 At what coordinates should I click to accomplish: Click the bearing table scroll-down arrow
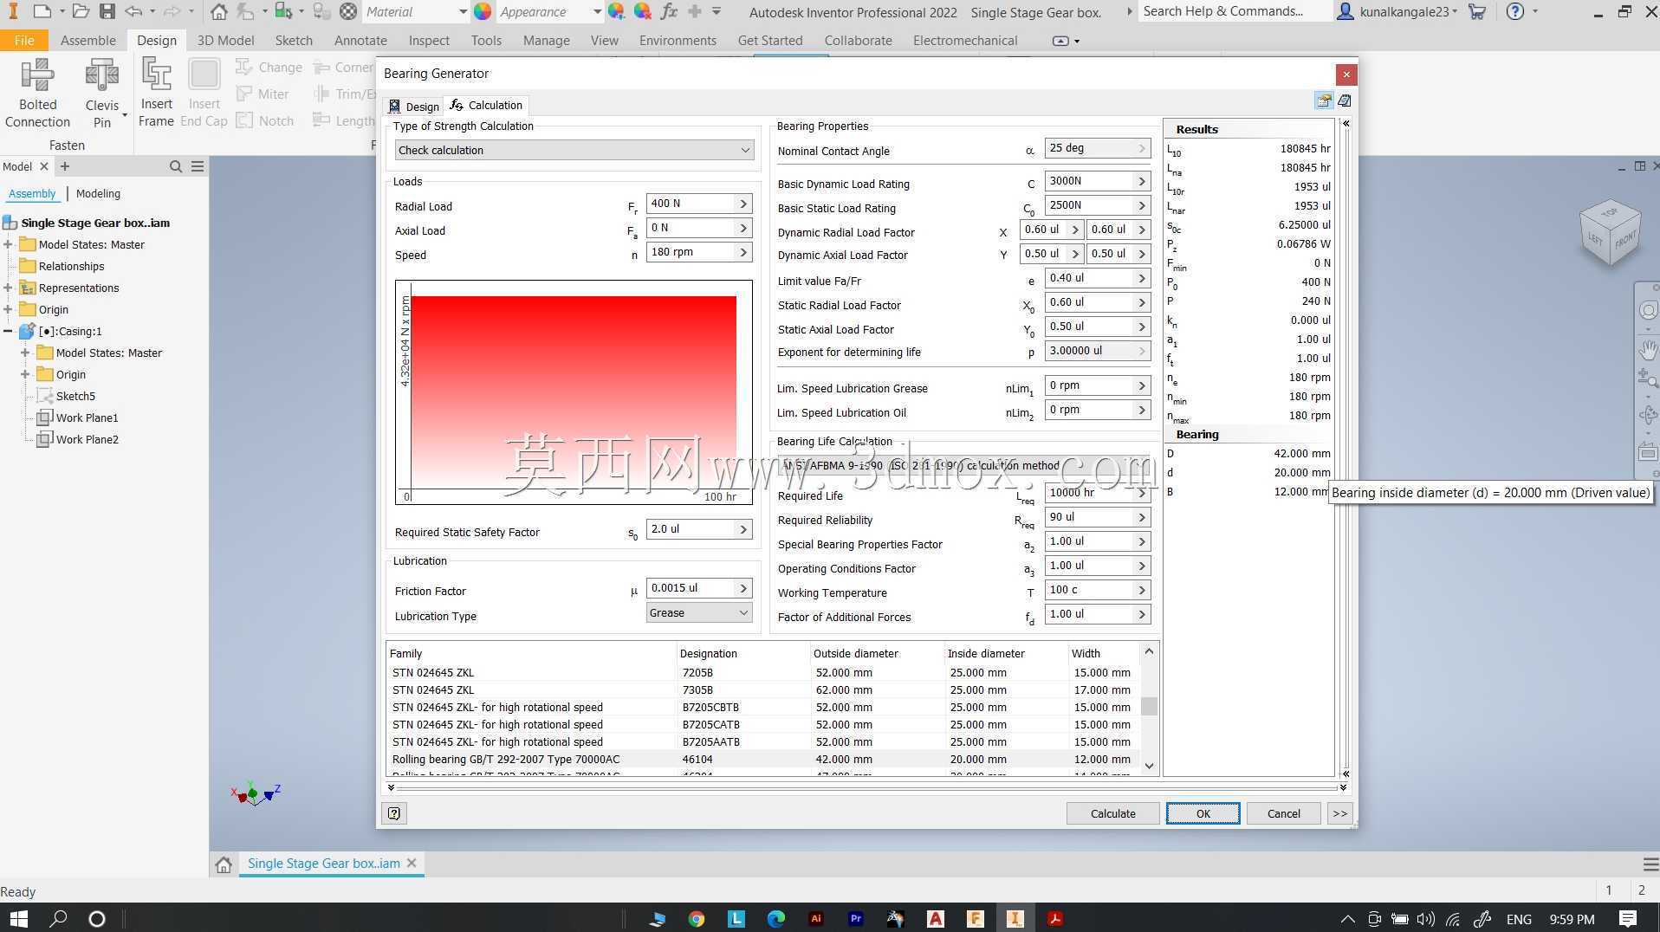(x=1149, y=766)
